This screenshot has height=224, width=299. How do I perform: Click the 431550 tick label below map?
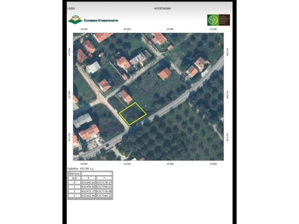[x=213, y=164]
